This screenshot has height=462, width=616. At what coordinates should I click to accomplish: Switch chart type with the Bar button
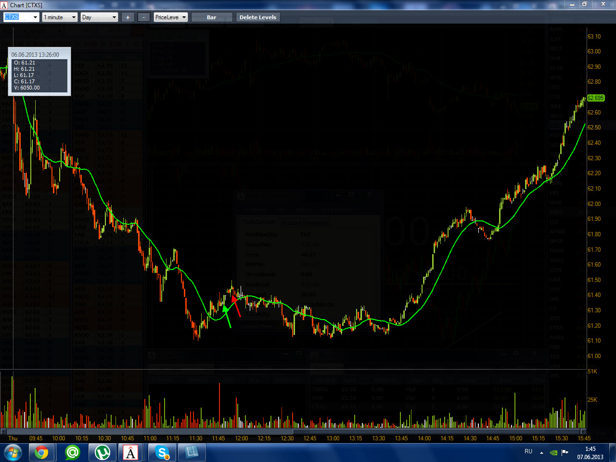tap(211, 17)
